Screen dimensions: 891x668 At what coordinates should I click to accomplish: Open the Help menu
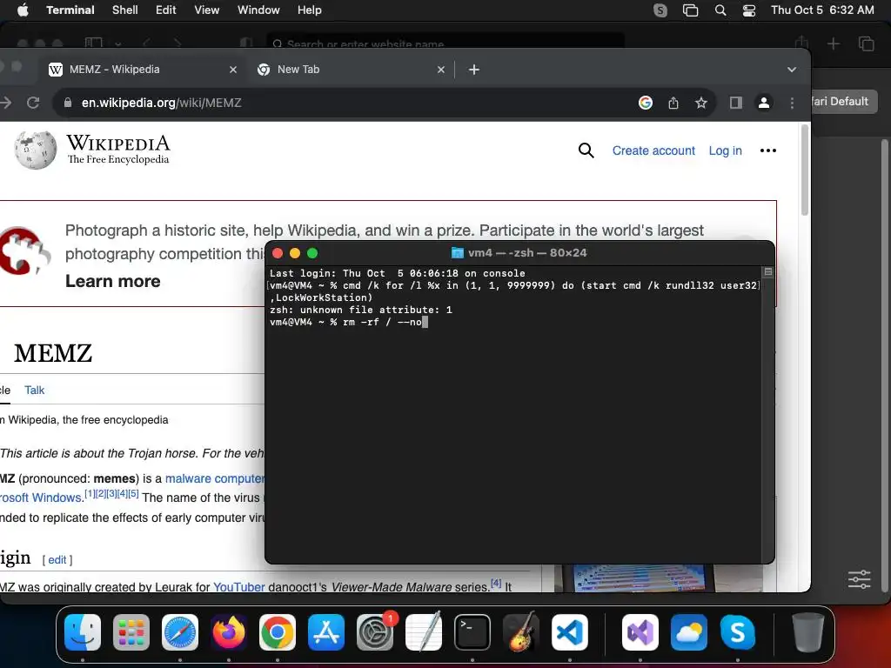click(x=310, y=10)
